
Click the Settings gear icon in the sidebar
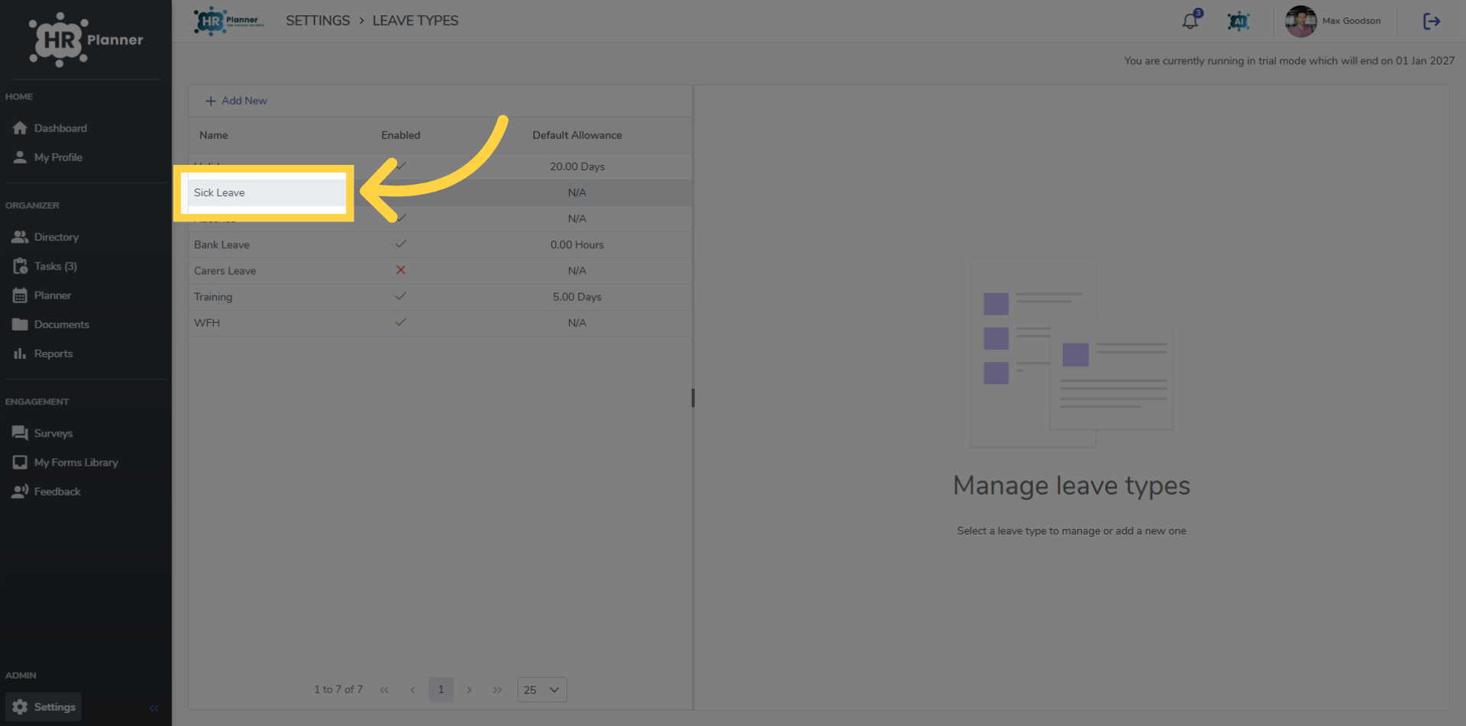click(20, 707)
